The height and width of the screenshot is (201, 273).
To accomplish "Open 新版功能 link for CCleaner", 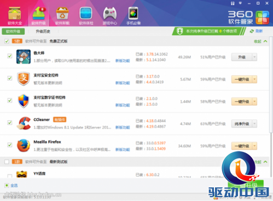I will 123,127.
